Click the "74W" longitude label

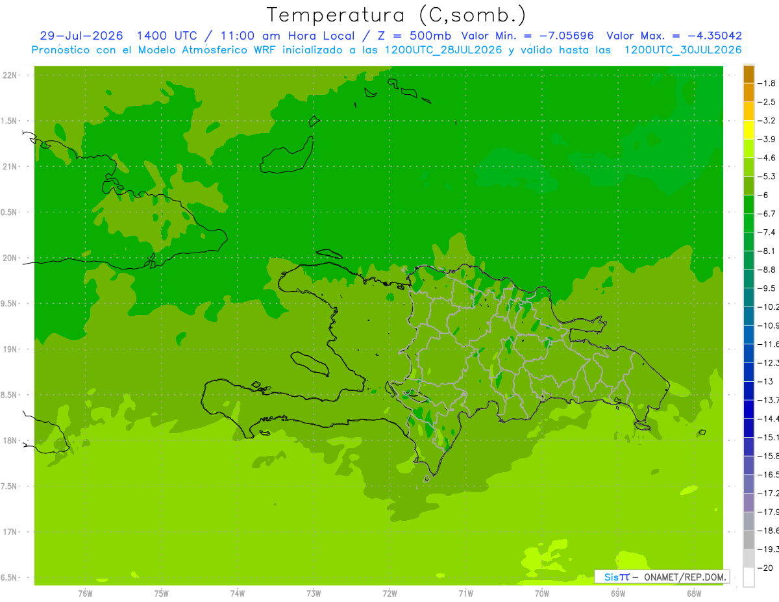(238, 593)
